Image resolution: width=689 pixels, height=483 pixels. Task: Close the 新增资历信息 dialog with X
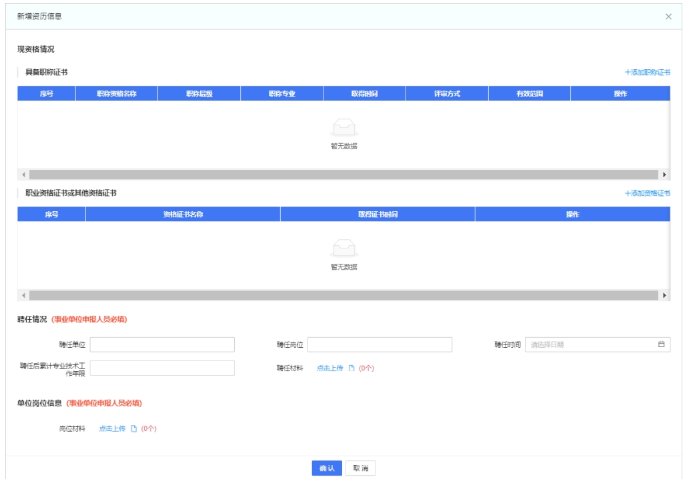[x=668, y=16]
